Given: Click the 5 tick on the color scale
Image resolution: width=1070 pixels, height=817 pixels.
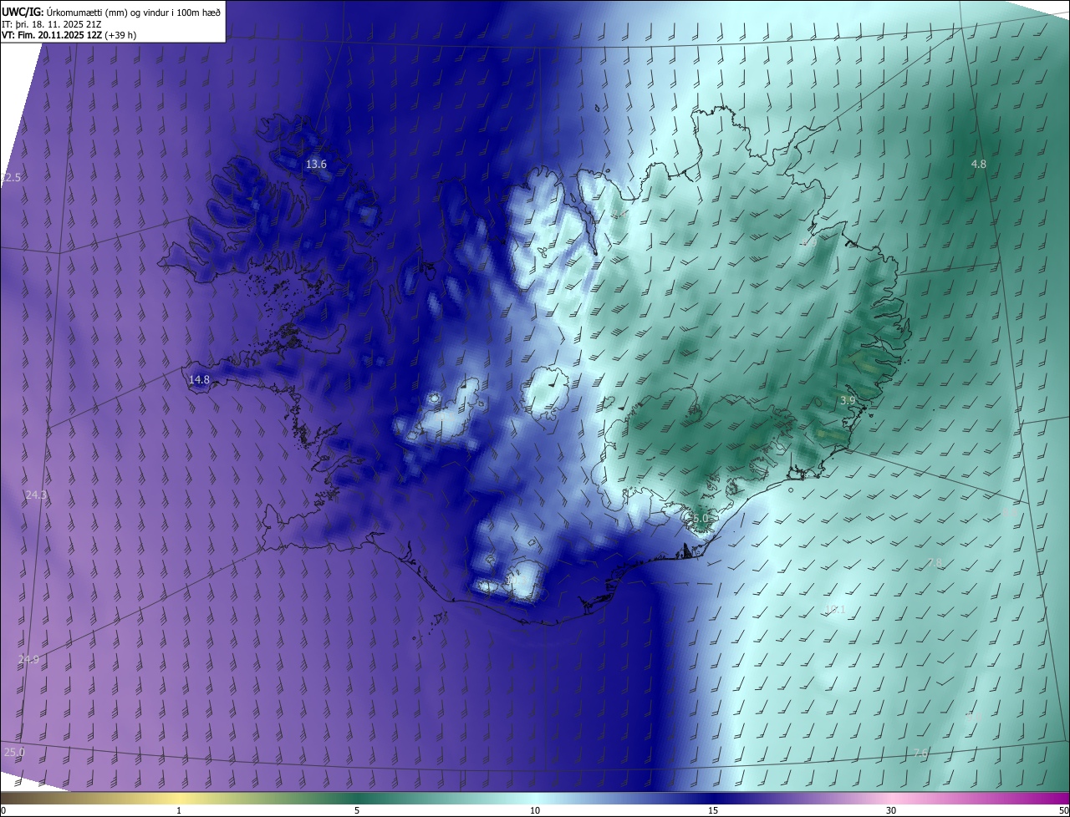Looking at the screenshot, I should point(357,810).
